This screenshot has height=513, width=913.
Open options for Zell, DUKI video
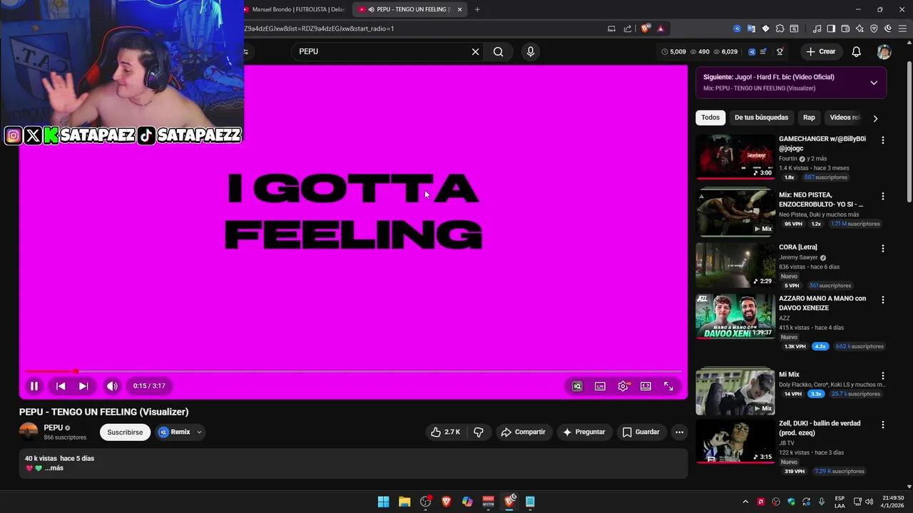point(883,425)
